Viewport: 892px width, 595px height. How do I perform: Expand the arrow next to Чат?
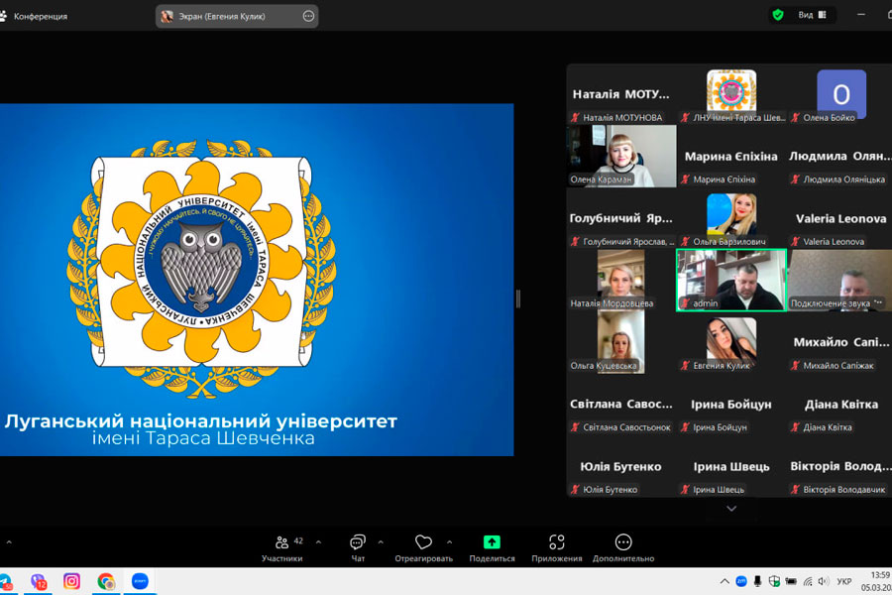[x=381, y=542]
